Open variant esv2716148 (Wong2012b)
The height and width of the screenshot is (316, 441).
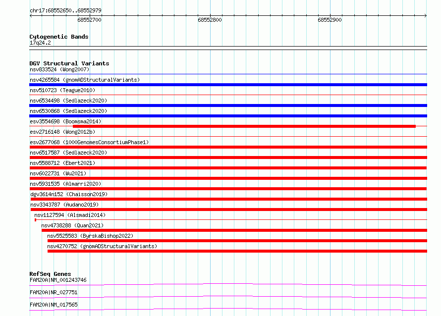(62, 132)
